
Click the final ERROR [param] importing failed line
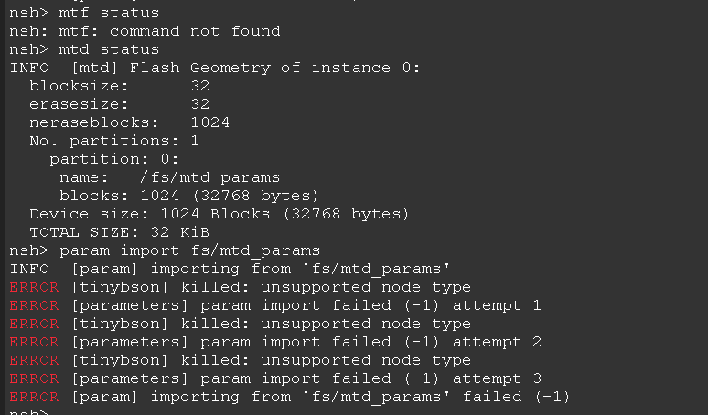click(289, 397)
